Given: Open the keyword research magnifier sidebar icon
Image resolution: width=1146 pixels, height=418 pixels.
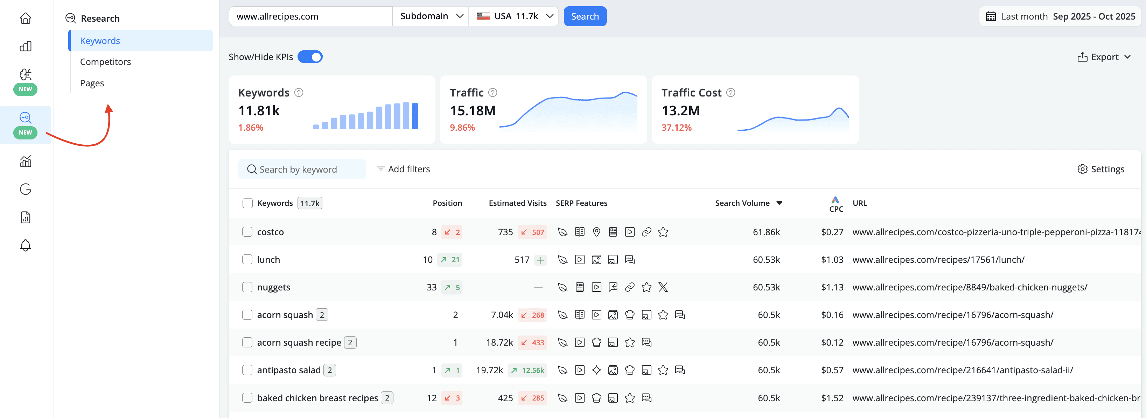Looking at the screenshot, I should (x=25, y=118).
